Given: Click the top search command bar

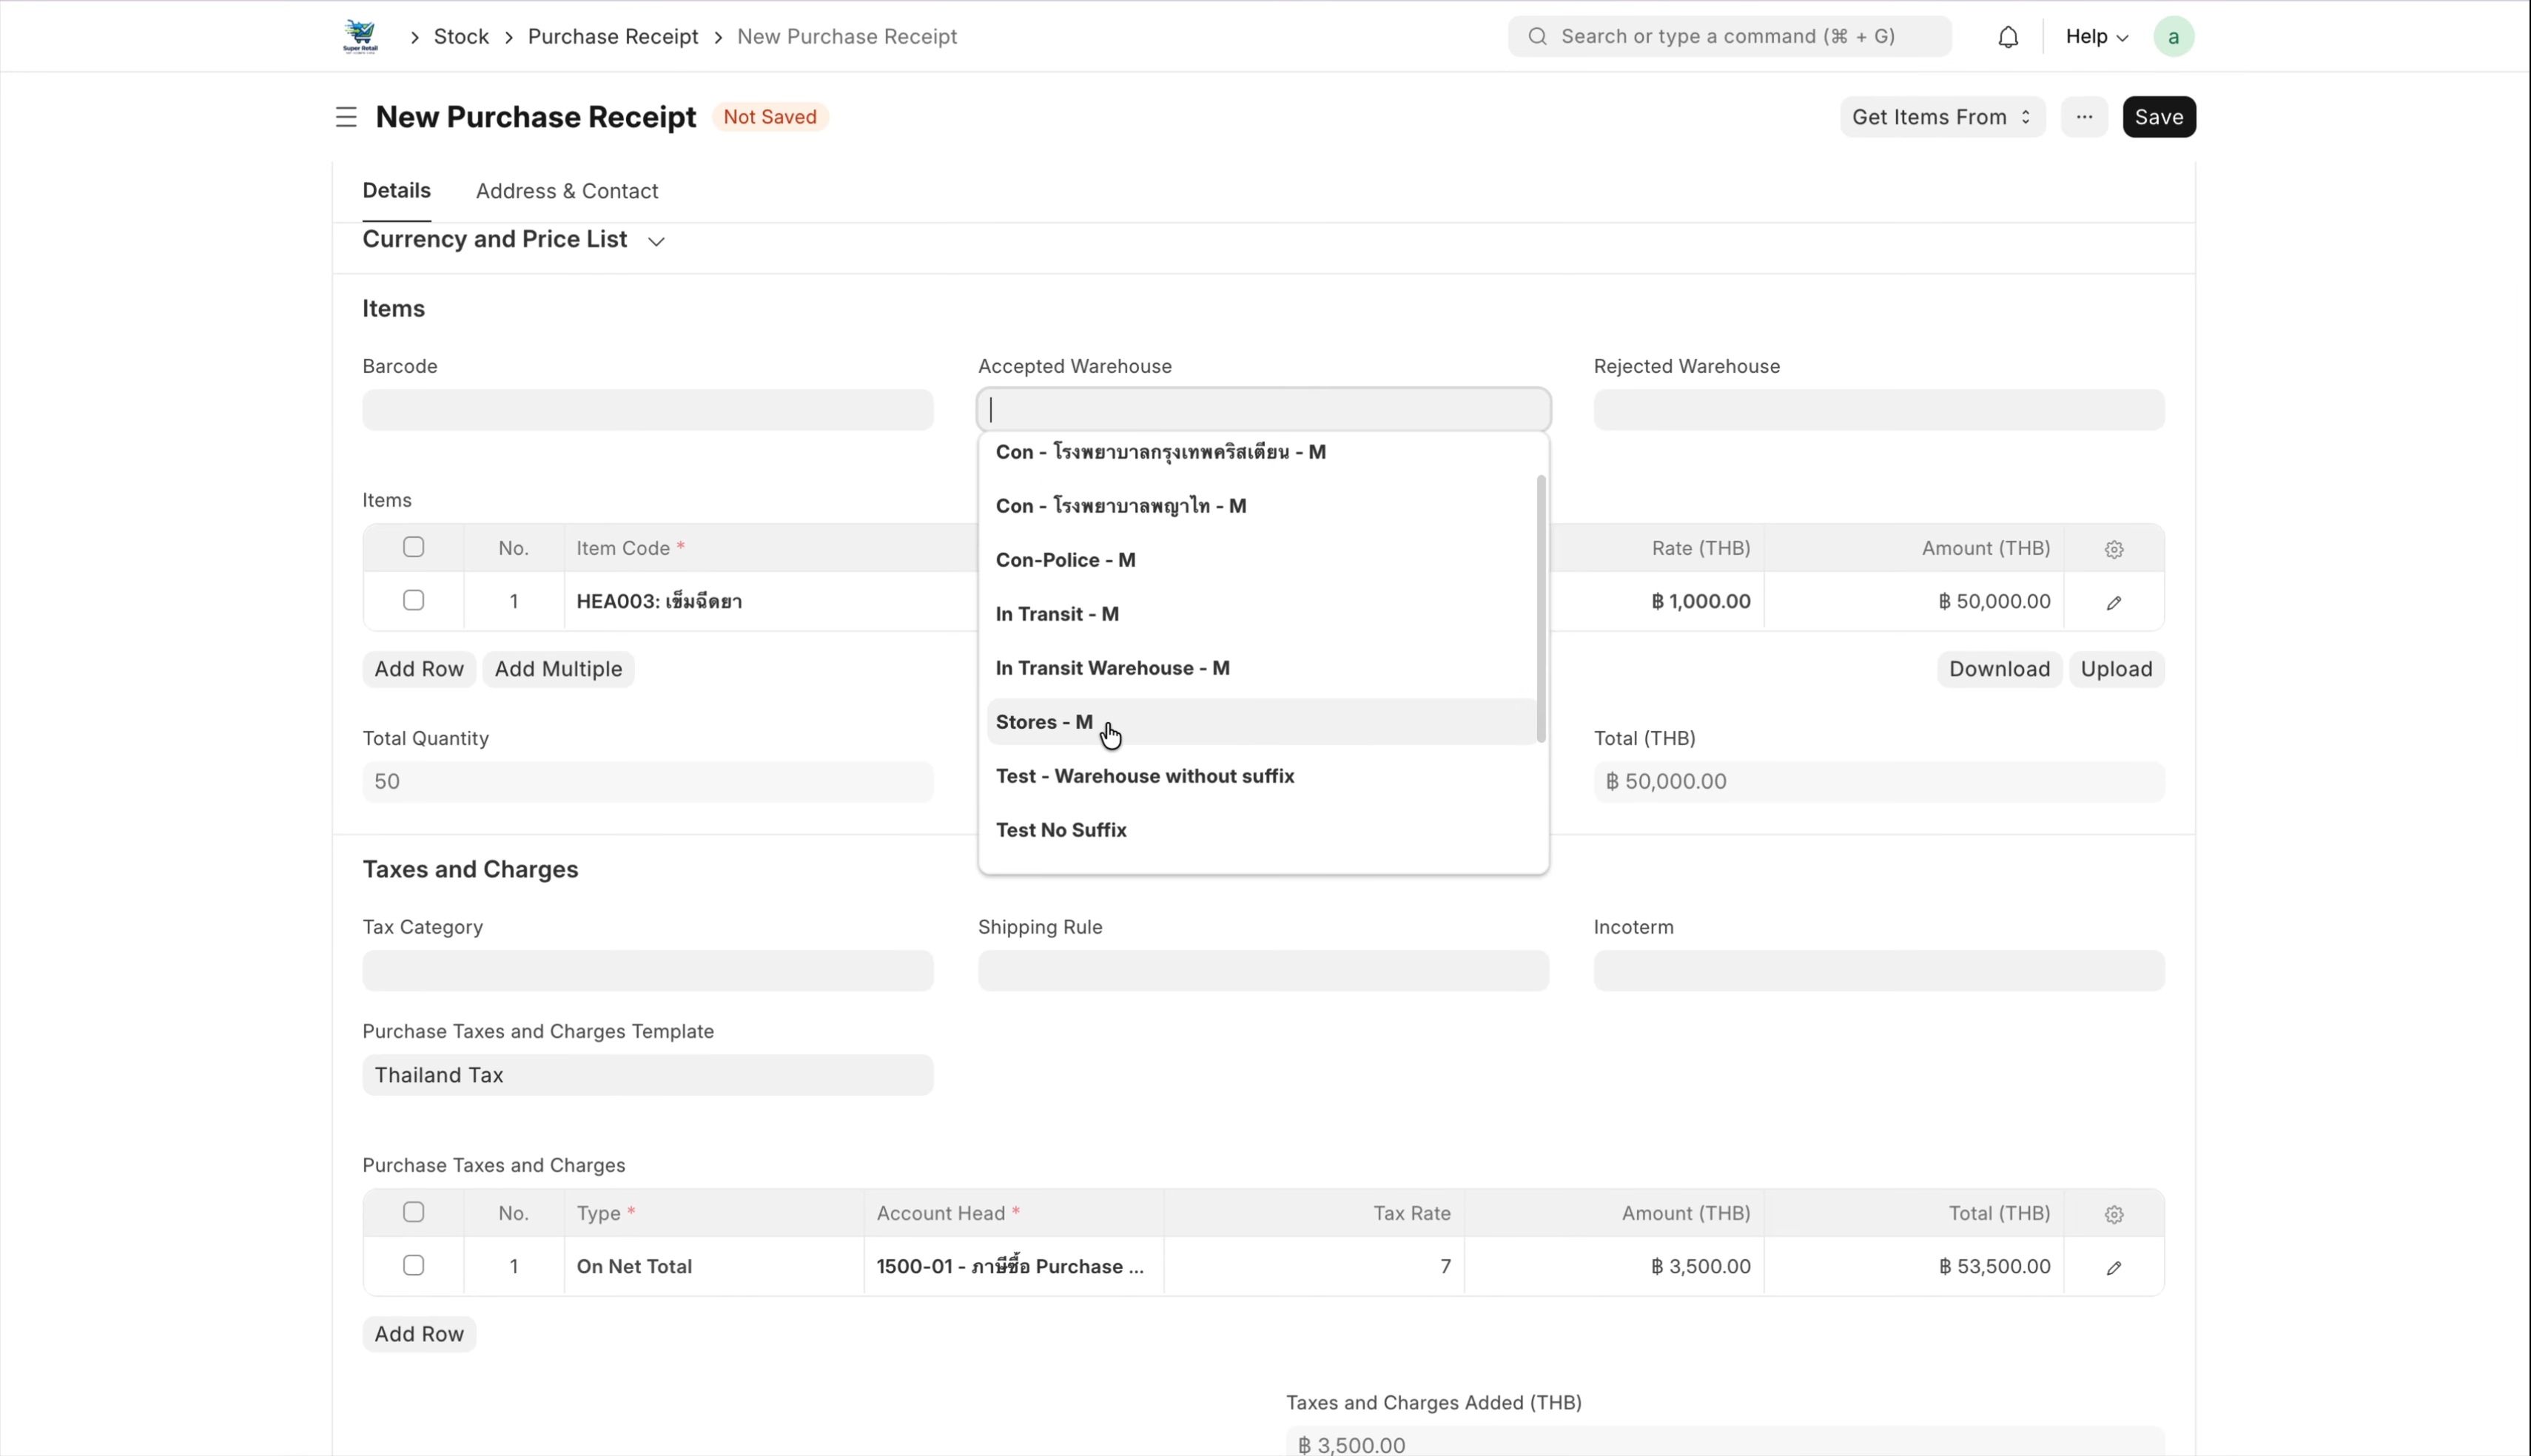Looking at the screenshot, I should click(x=1729, y=37).
